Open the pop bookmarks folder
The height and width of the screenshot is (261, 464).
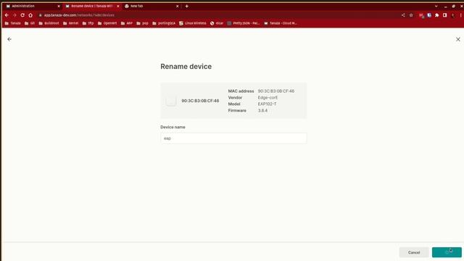[x=142, y=23]
